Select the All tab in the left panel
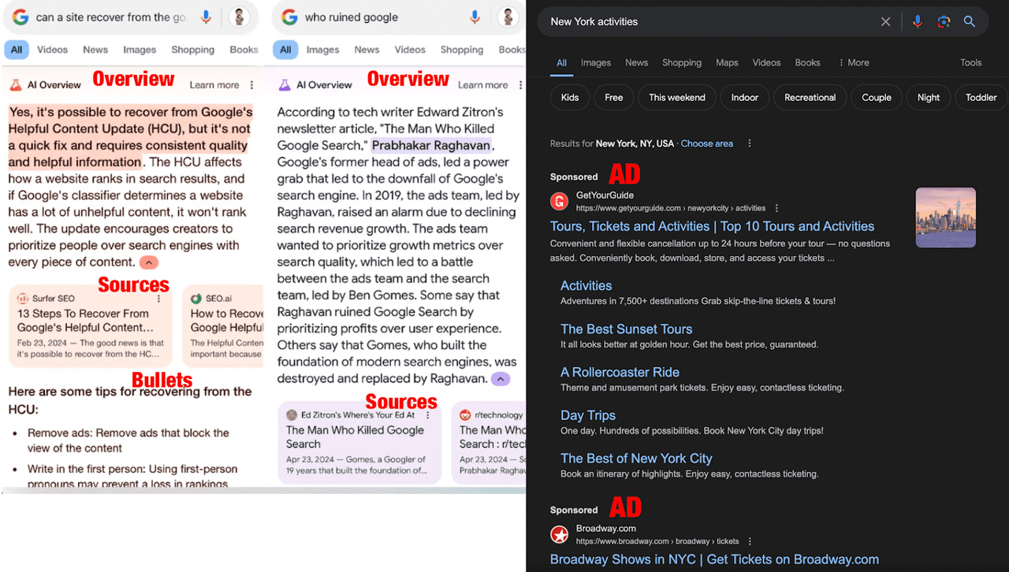Screen dimensions: 1009x572 pos(16,50)
